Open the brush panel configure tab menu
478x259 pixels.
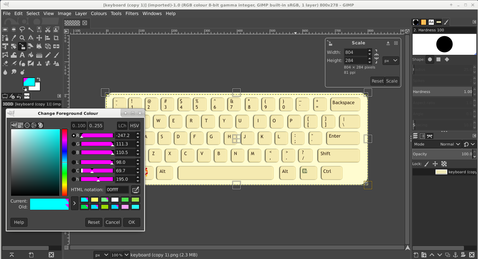[x=474, y=22]
